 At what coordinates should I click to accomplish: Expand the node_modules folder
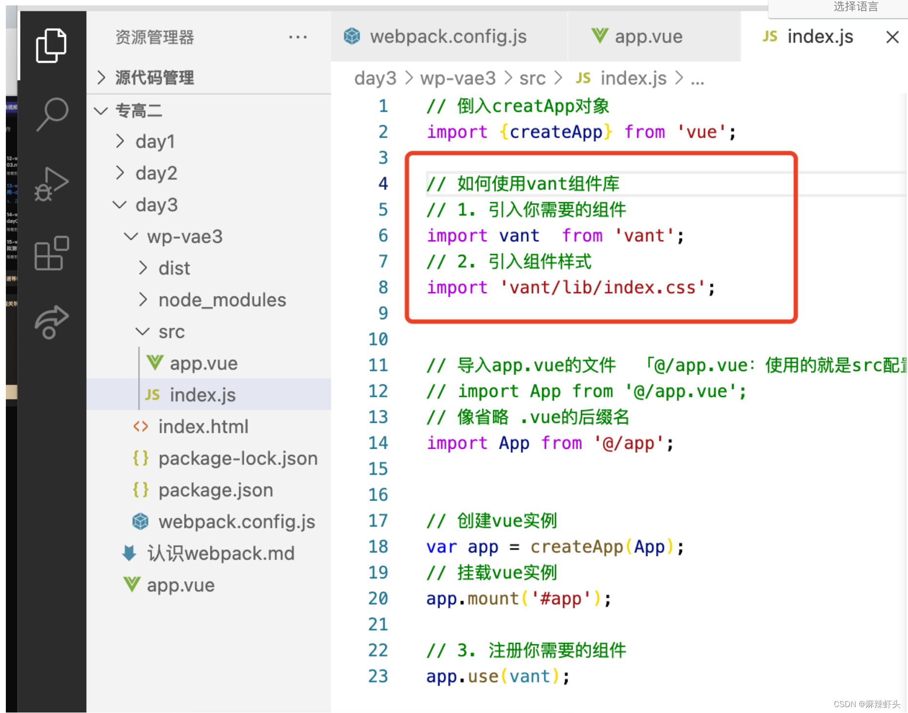point(209,300)
